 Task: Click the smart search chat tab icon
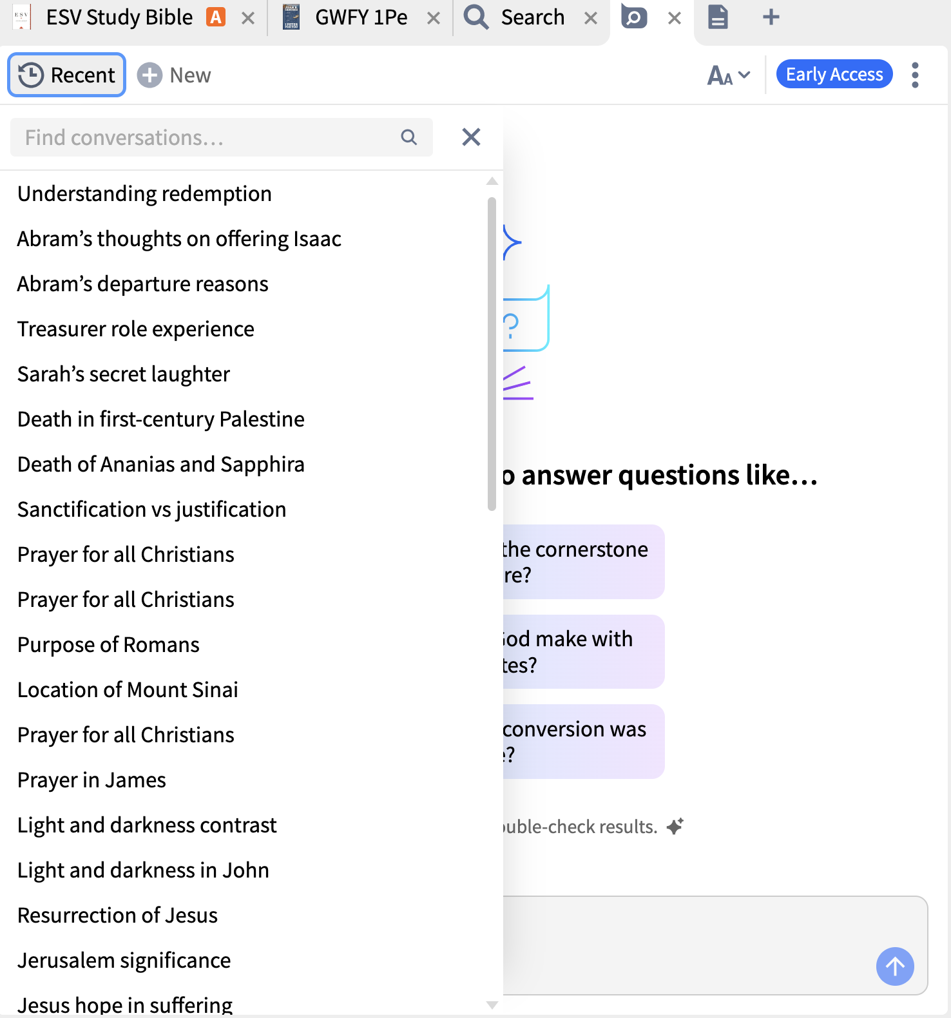(635, 17)
